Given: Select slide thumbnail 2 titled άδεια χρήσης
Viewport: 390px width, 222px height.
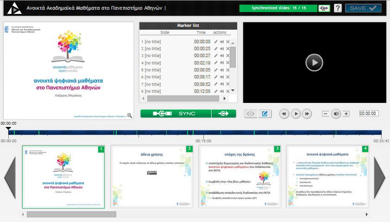Looking at the screenshot, I should (152, 177).
